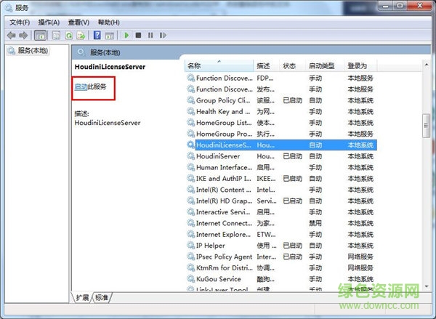The height and width of the screenshot is (319, 436).
Task: Open the Help question-mark icon
Action: [x=97, y=35]
